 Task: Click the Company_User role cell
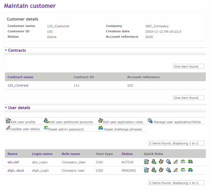74,162
